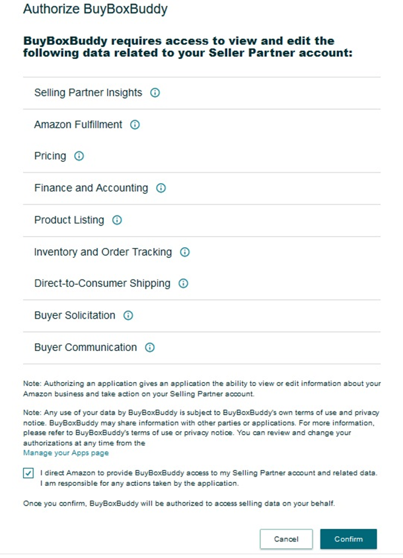
Task: Select the Buyer Solicitation label
Action: pos(75,315)
